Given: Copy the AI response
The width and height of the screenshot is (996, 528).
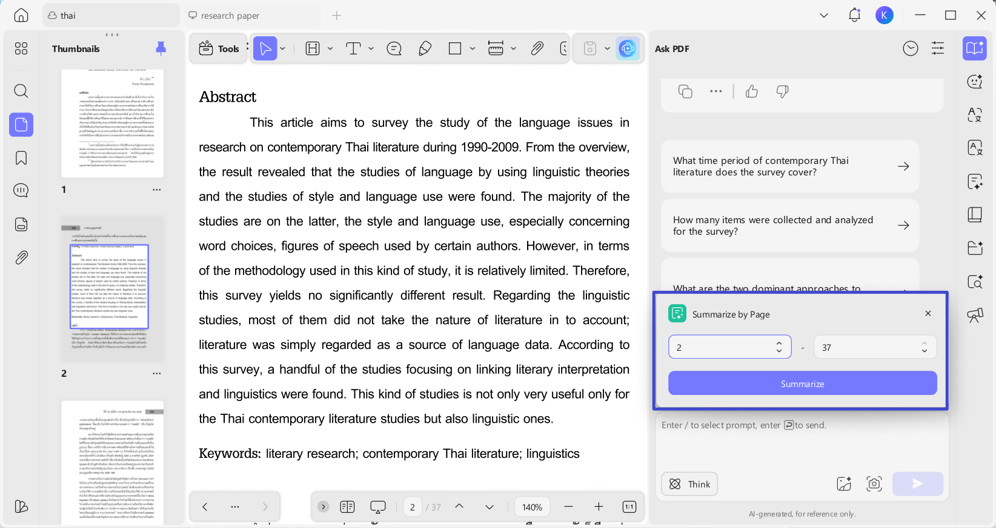Looking at the screenshot, I should point(685,91).
